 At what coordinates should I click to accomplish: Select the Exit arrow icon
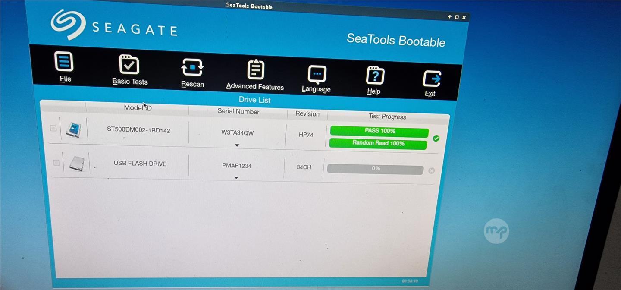432,79
